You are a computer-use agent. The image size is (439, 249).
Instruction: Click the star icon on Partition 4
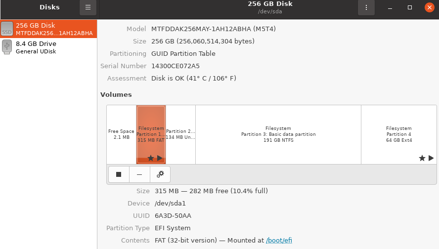(x=422, y=158)
